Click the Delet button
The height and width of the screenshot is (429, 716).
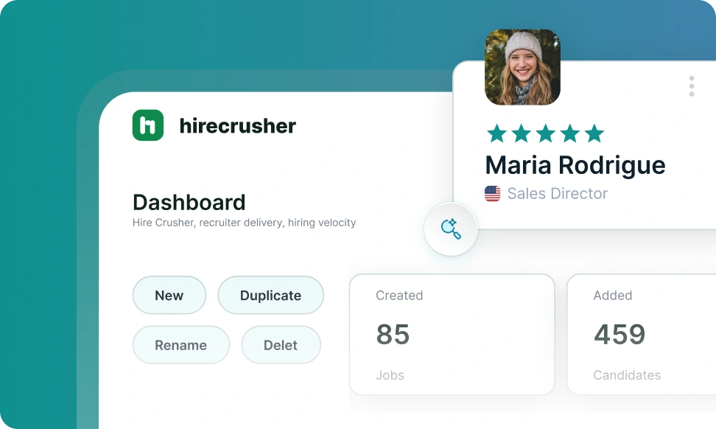(x=281, y=345)
